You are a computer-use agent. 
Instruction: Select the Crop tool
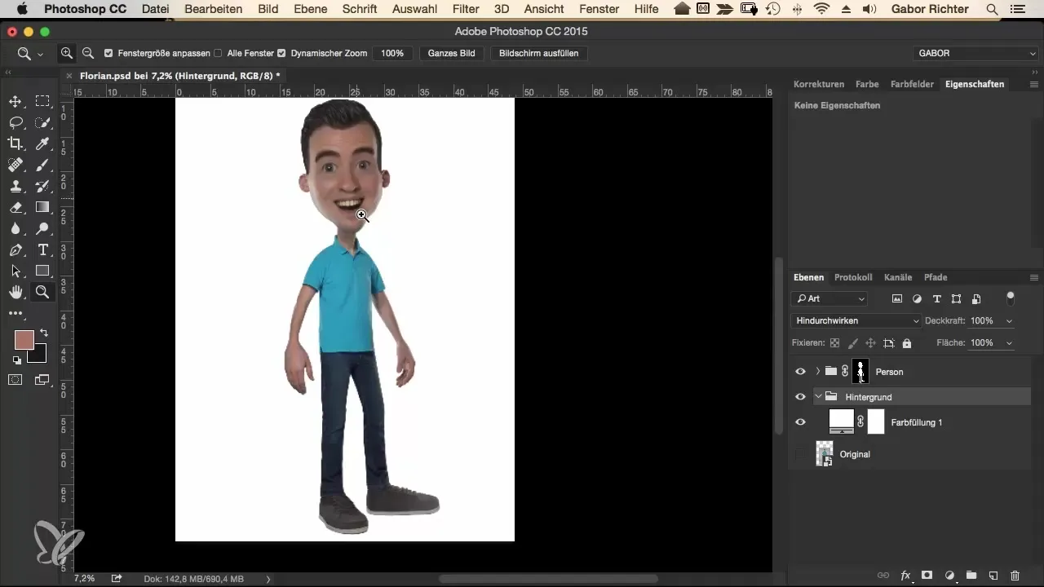coord(15,143)
